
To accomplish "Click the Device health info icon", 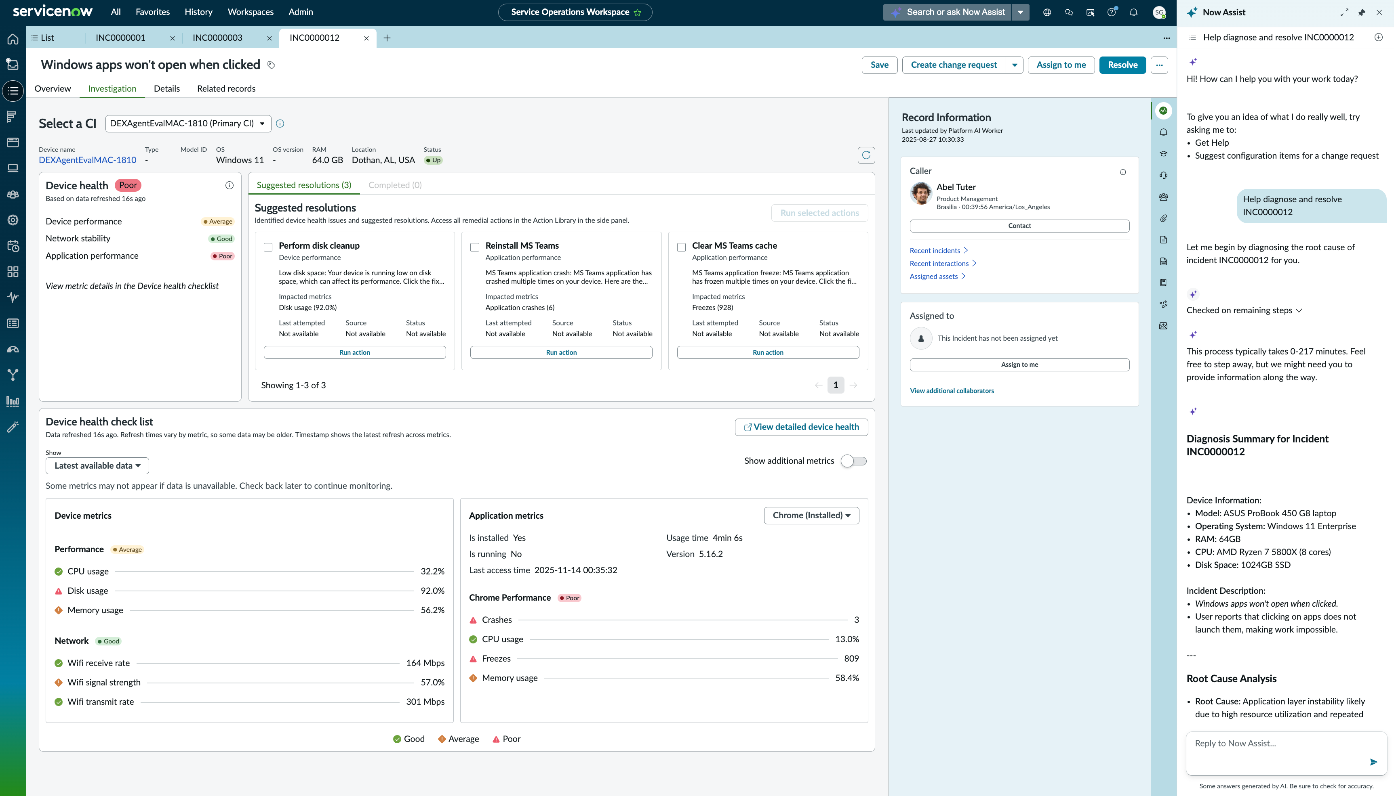I will coord(229,185).
